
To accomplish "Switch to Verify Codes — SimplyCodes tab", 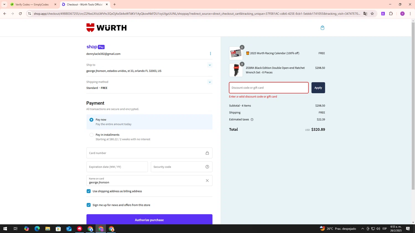I will coord(32,4).
